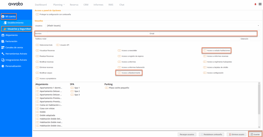Turn on Visualizar Reservas switch

(37, 51)
